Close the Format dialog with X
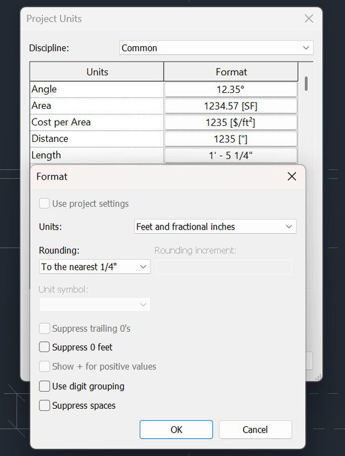 (292, 177)
